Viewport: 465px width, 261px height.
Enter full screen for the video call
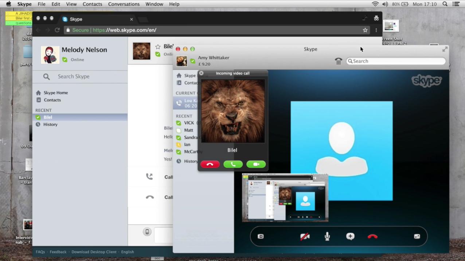pyautogui.click(x=417, y=236)
